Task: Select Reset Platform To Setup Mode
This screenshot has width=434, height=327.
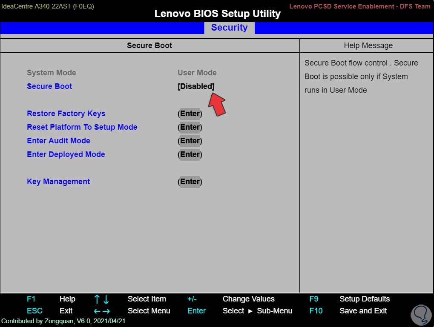Action: click(82, 127)
